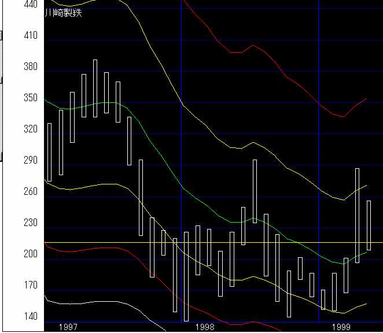Click the candlestick with the highest 1997 peak
Image resolution: width=383 pixels, height=333 pixels.
point(95,88)
